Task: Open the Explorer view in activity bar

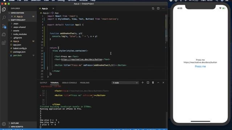Action: tap(4, 9)
